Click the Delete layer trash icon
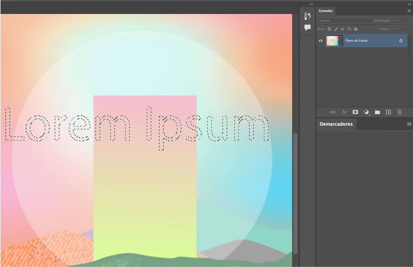The height and width of the screenshot is (267, 413). pos(399,112)
